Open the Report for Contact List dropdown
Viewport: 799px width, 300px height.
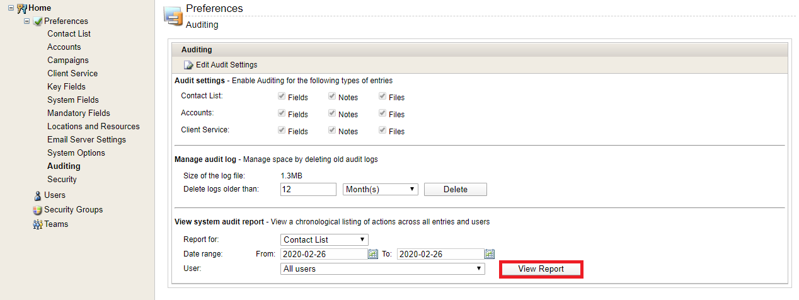(324, 239)
